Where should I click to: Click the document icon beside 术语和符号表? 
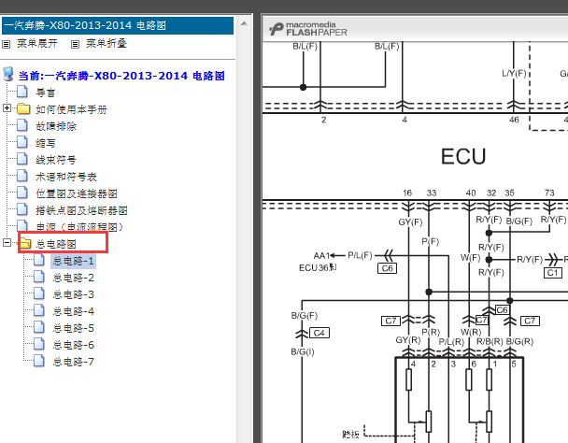click(x=22, y=176)
